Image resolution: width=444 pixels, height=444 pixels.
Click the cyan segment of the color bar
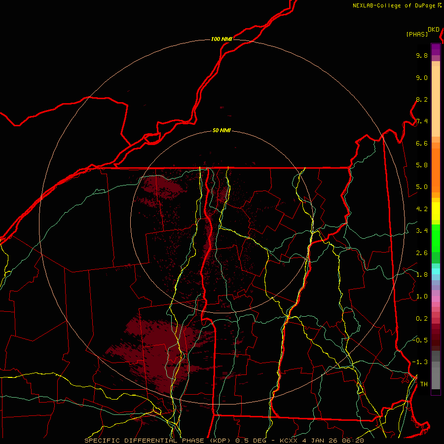(436, 271)
